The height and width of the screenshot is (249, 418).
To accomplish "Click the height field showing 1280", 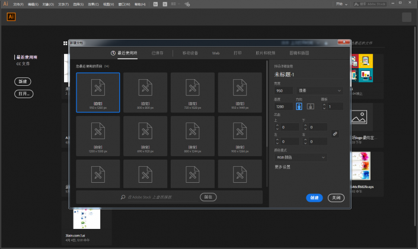I will pos(283,106).
